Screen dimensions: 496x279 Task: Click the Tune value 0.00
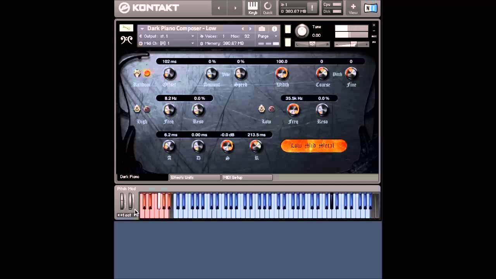click(x=317, y=35)
